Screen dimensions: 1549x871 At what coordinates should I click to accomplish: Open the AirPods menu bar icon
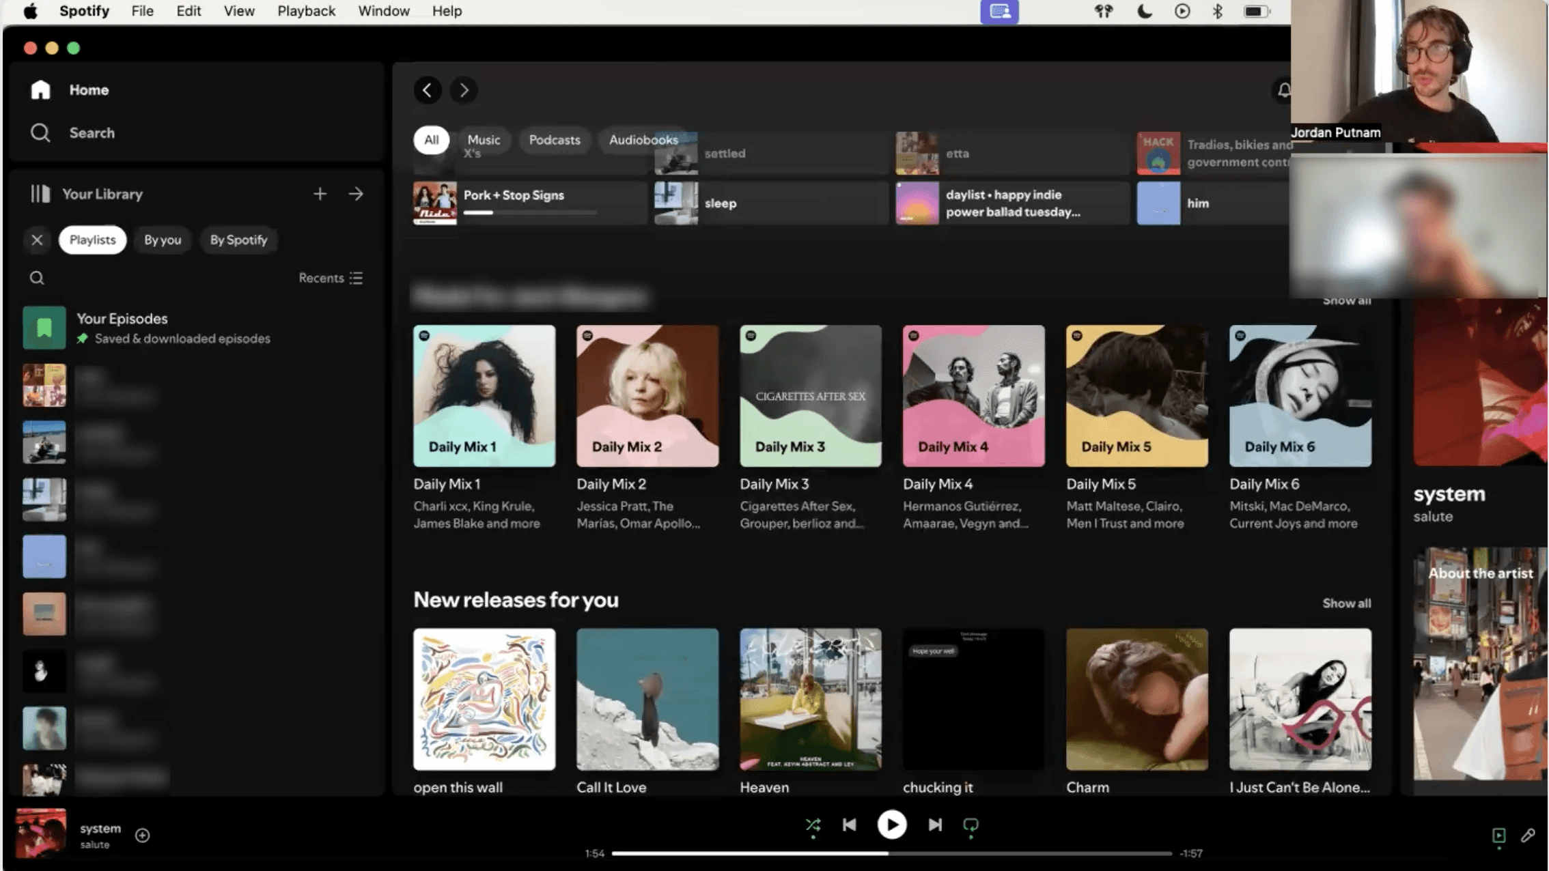1104,11
